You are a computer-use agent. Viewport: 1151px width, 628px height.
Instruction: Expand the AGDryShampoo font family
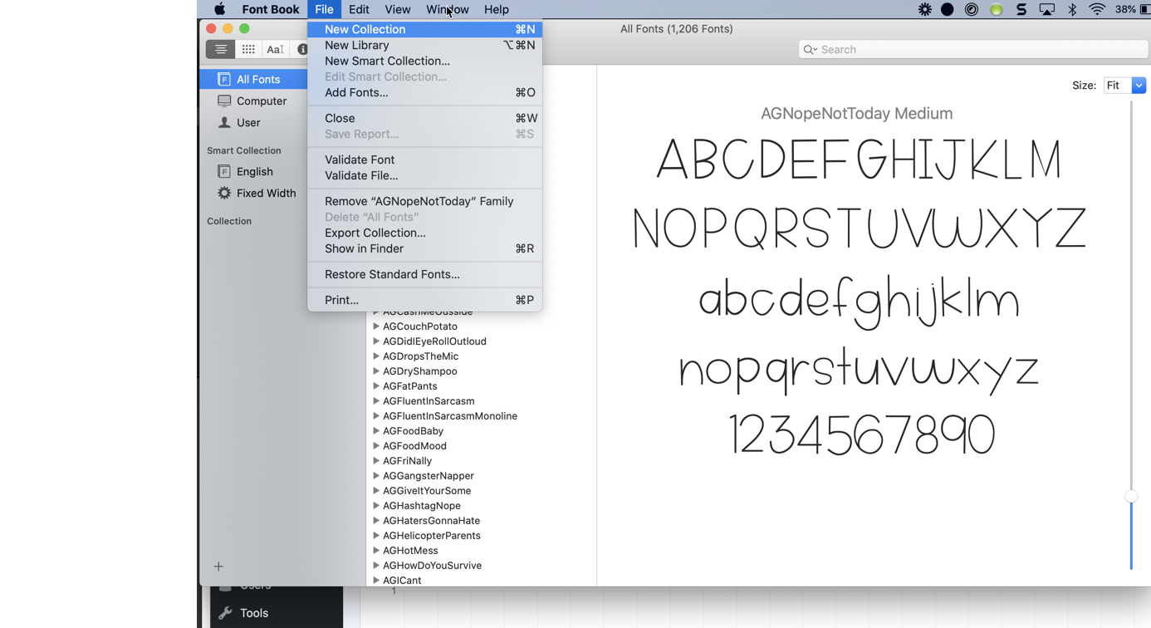click(x=376, y=371)
